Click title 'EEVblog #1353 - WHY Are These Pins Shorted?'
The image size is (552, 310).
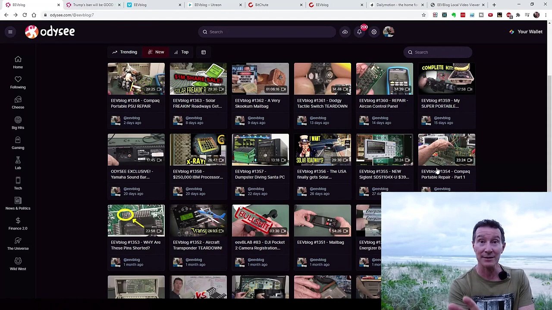pos(135,245)
